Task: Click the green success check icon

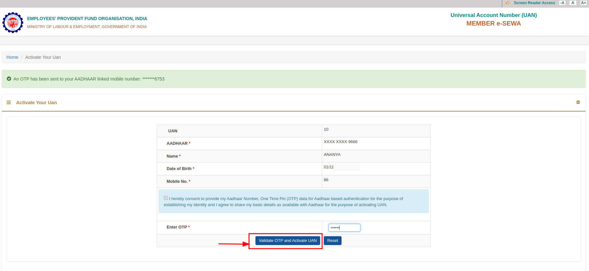Action: tap(9, 79)
